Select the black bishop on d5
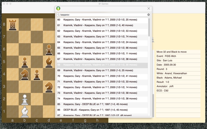 click(49, 62)
